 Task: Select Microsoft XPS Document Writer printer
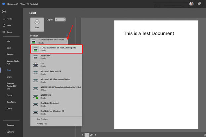click(x=56, y=81)
